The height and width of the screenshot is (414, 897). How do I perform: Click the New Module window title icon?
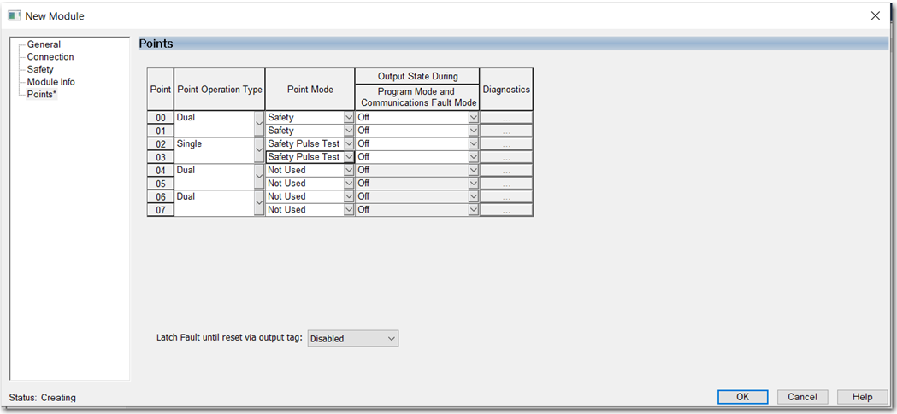(14, 15)
